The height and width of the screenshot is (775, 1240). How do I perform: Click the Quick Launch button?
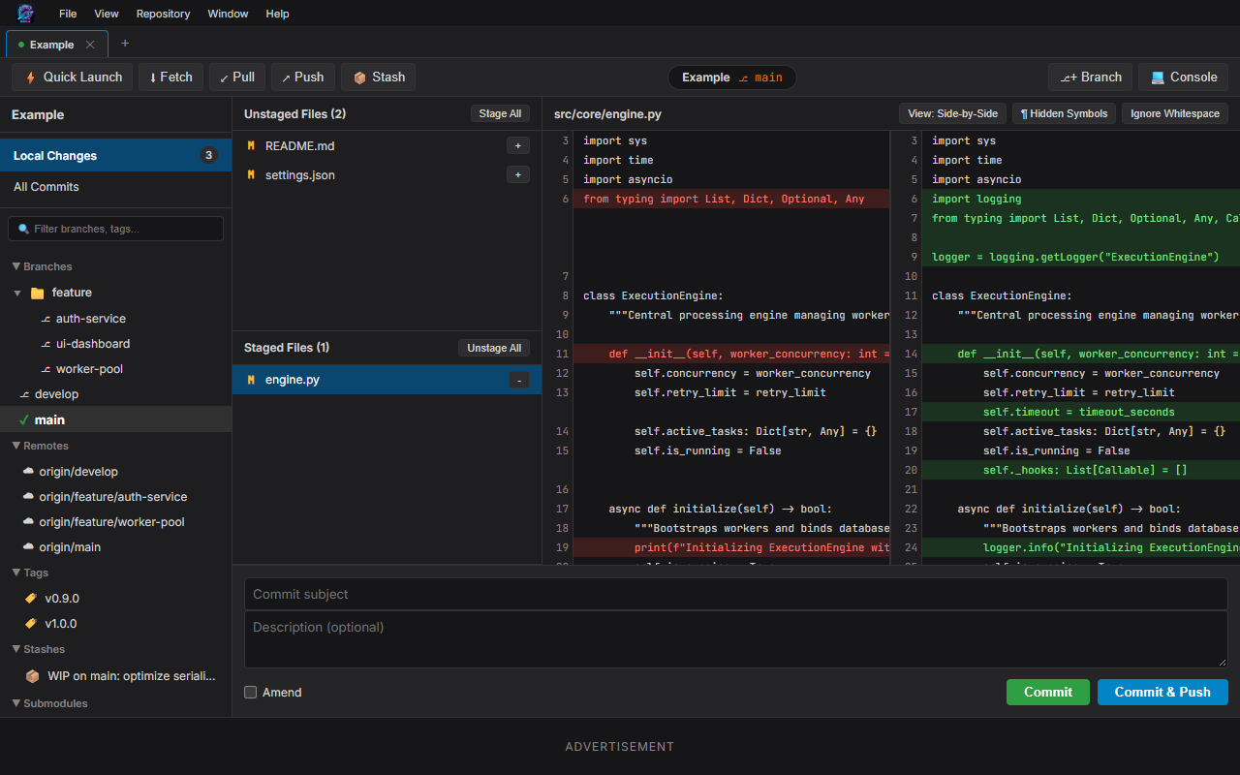pyautogui.click(x=73, y=77)
